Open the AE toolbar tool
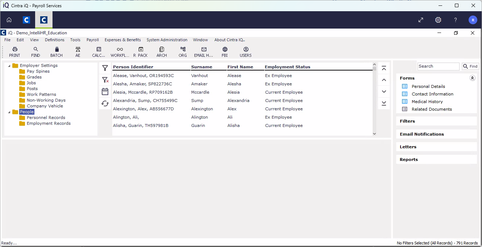The image size is (482, 247). [x=78, y=52]
